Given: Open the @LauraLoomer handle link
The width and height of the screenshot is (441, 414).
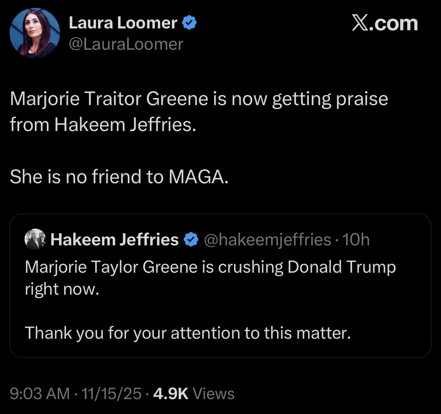Looking at the screenshot, I should click(126, 44).
